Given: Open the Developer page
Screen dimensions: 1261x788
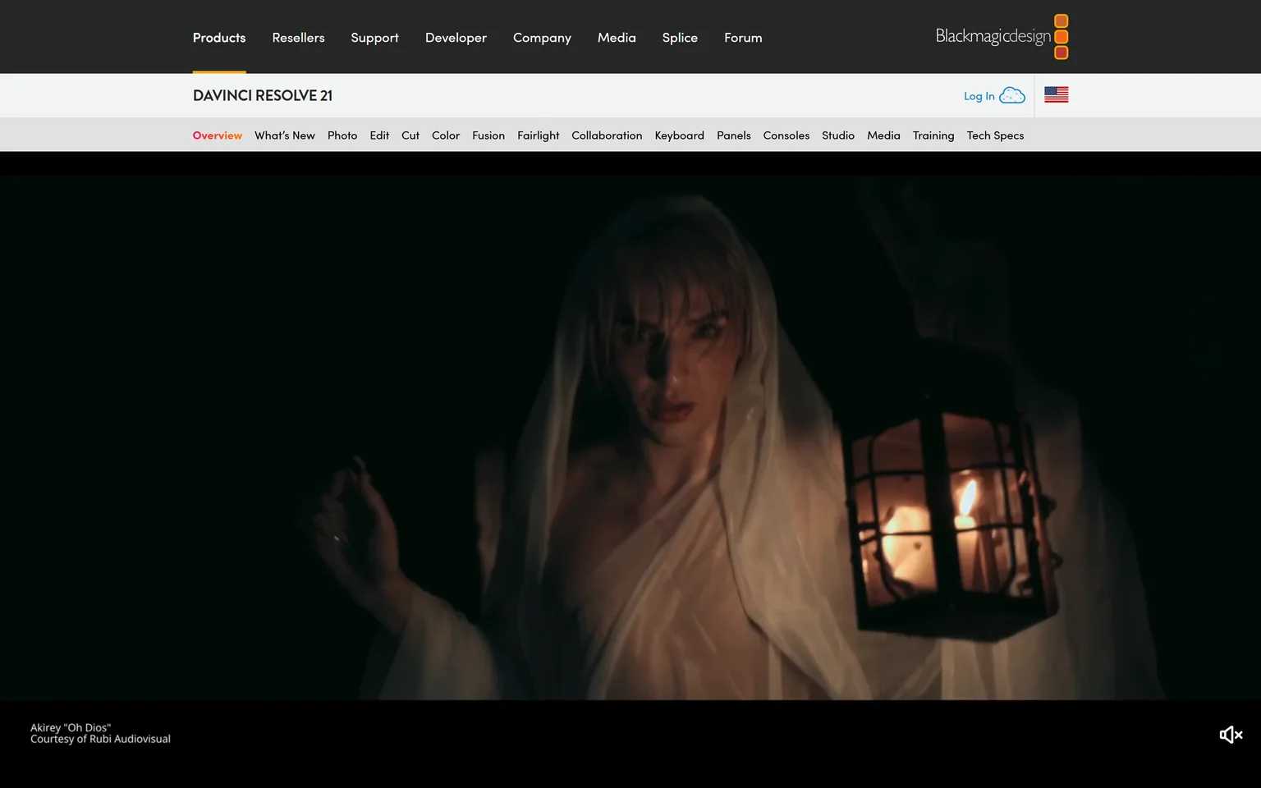Looking at the screenshot, I should [456, 38].
